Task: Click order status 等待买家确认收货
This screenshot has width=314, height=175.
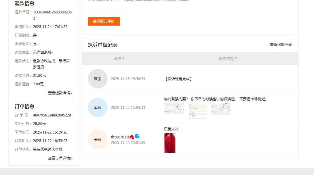Action: (x=48, y=149)
